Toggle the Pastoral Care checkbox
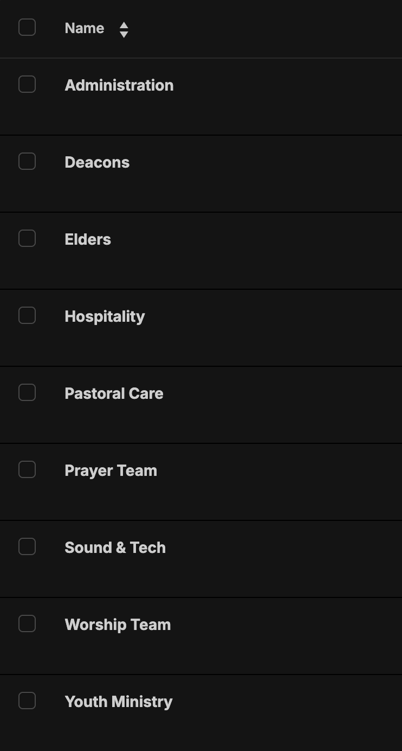The width and height of the screenshot is (402, 751). [27, 392]
